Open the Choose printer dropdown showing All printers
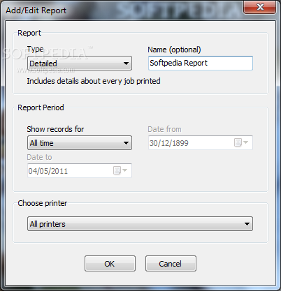The image size is (281, 291). [140, 224]
